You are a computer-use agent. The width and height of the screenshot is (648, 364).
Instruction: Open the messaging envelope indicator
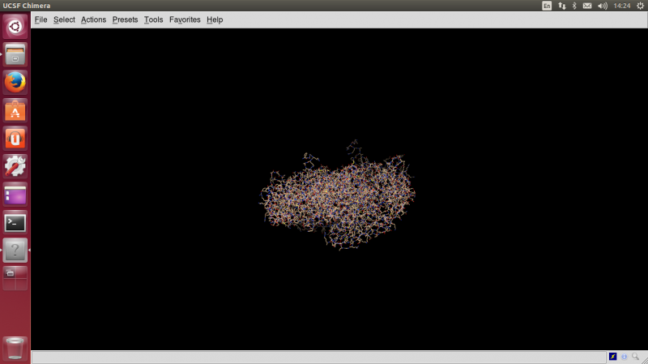pos(587,6)
